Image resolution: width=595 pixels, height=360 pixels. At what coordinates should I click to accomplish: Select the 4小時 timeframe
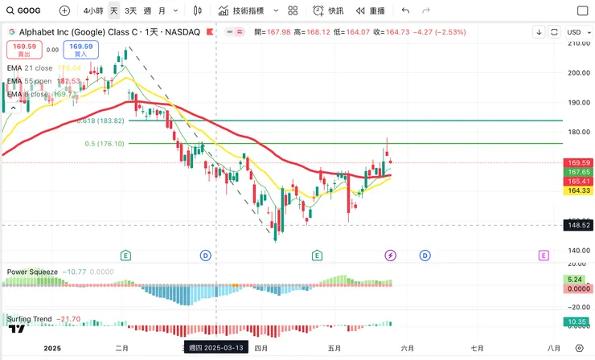pos(93,10)
